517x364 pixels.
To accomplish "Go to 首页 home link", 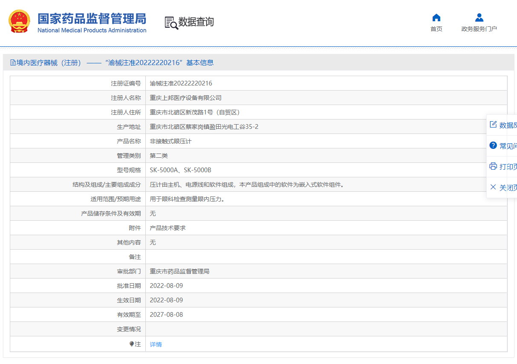I will coord(436,29).
